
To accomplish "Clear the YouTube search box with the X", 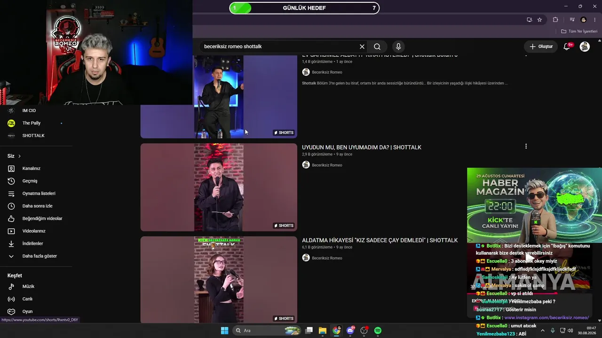I will [x=362, y=46].
